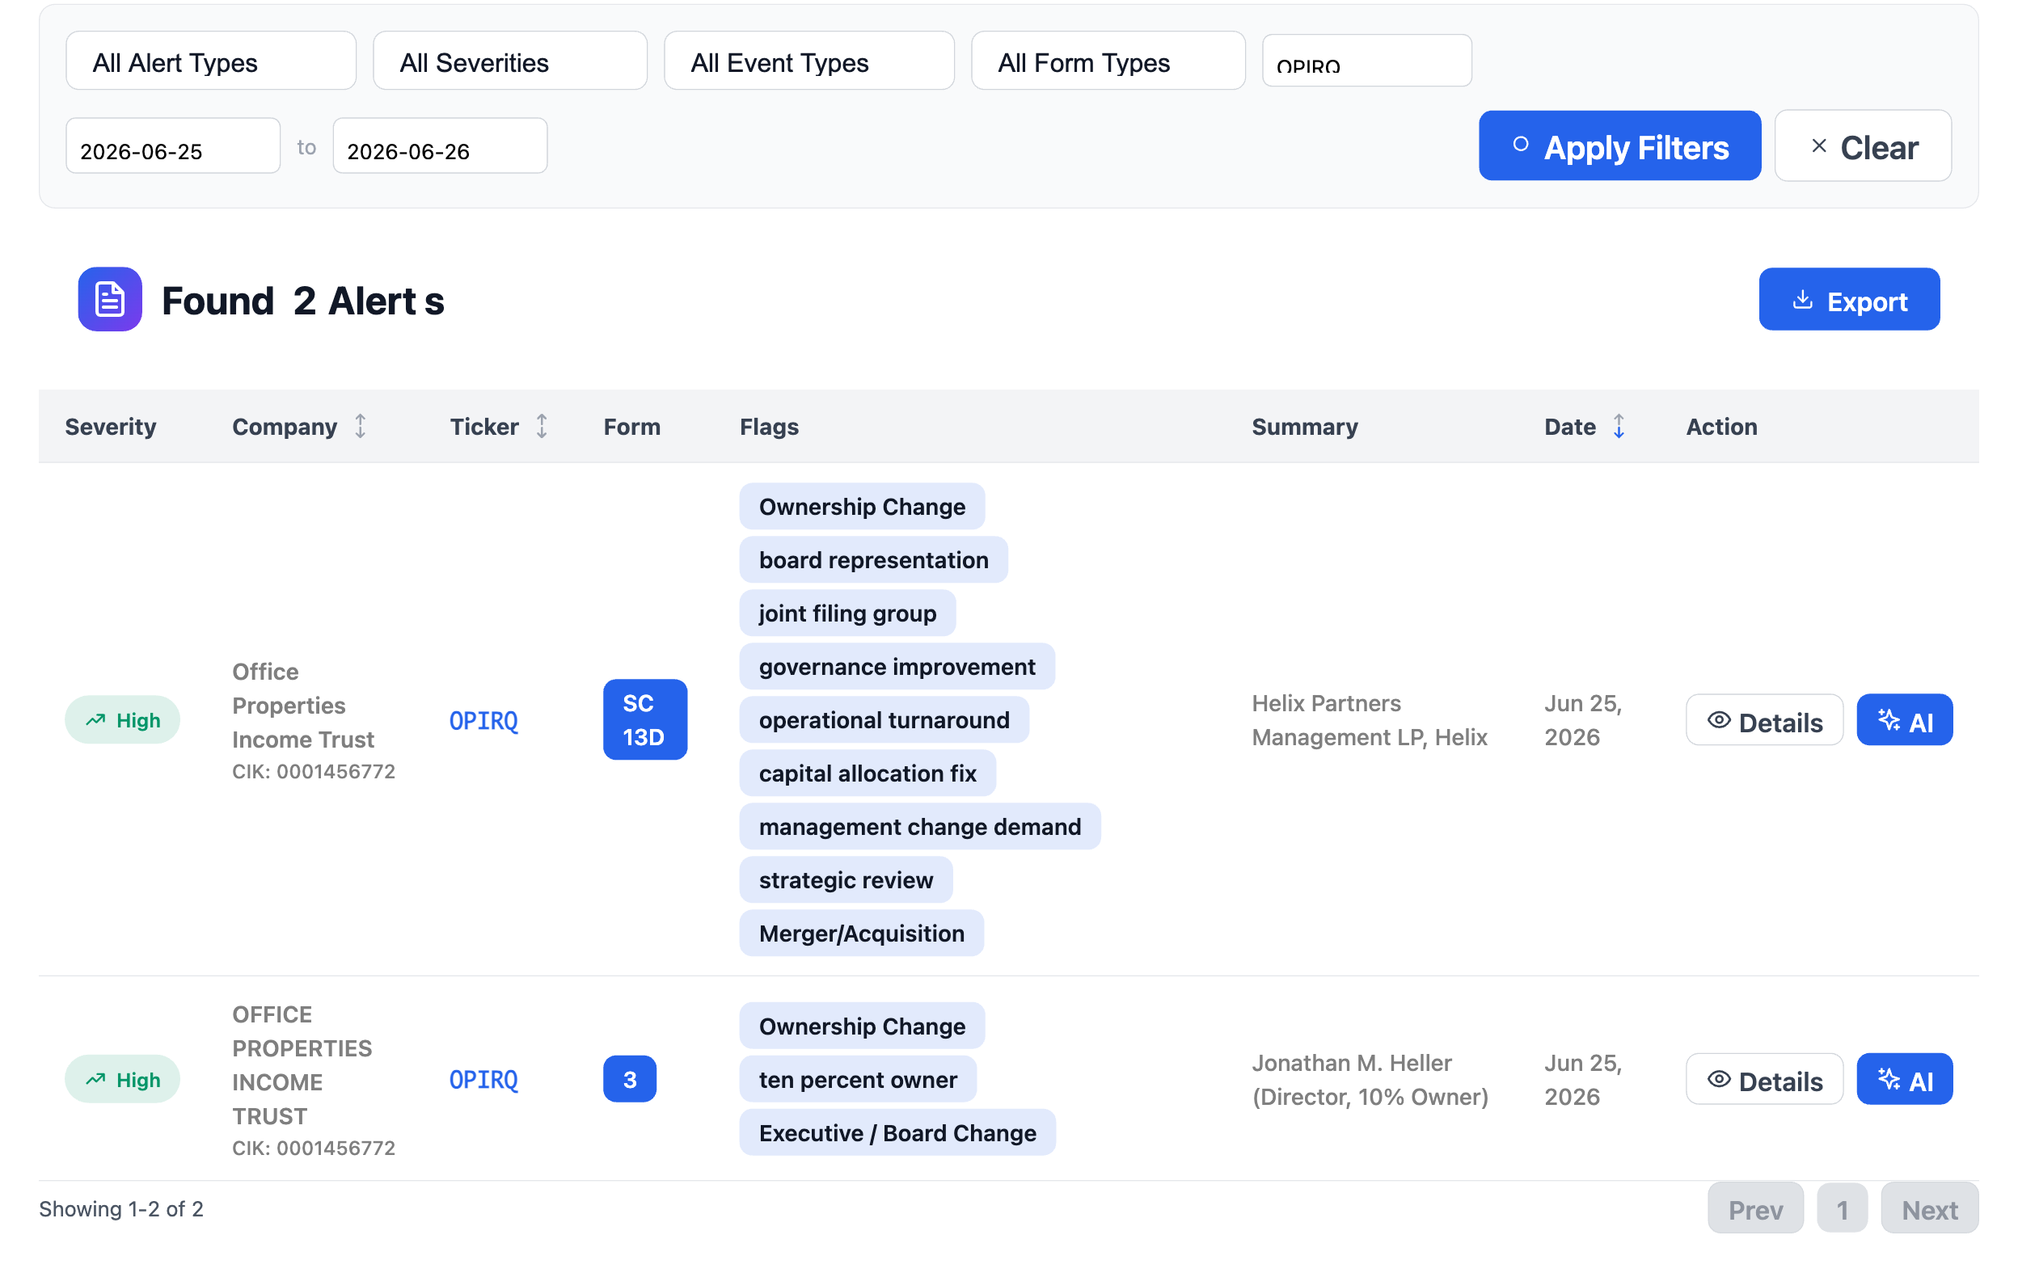Open AI analysis for SC 13D alert
Viewport: 2018px width, 1273px height.
click(1904, 720)
